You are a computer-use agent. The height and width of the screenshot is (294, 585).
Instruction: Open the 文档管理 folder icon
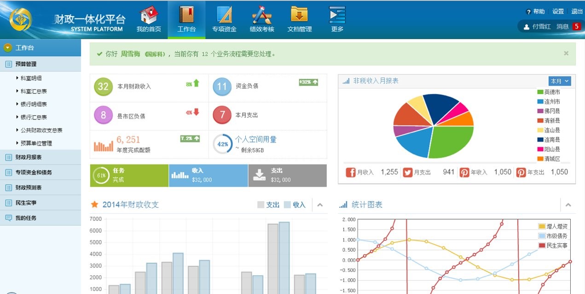(299, 14)
